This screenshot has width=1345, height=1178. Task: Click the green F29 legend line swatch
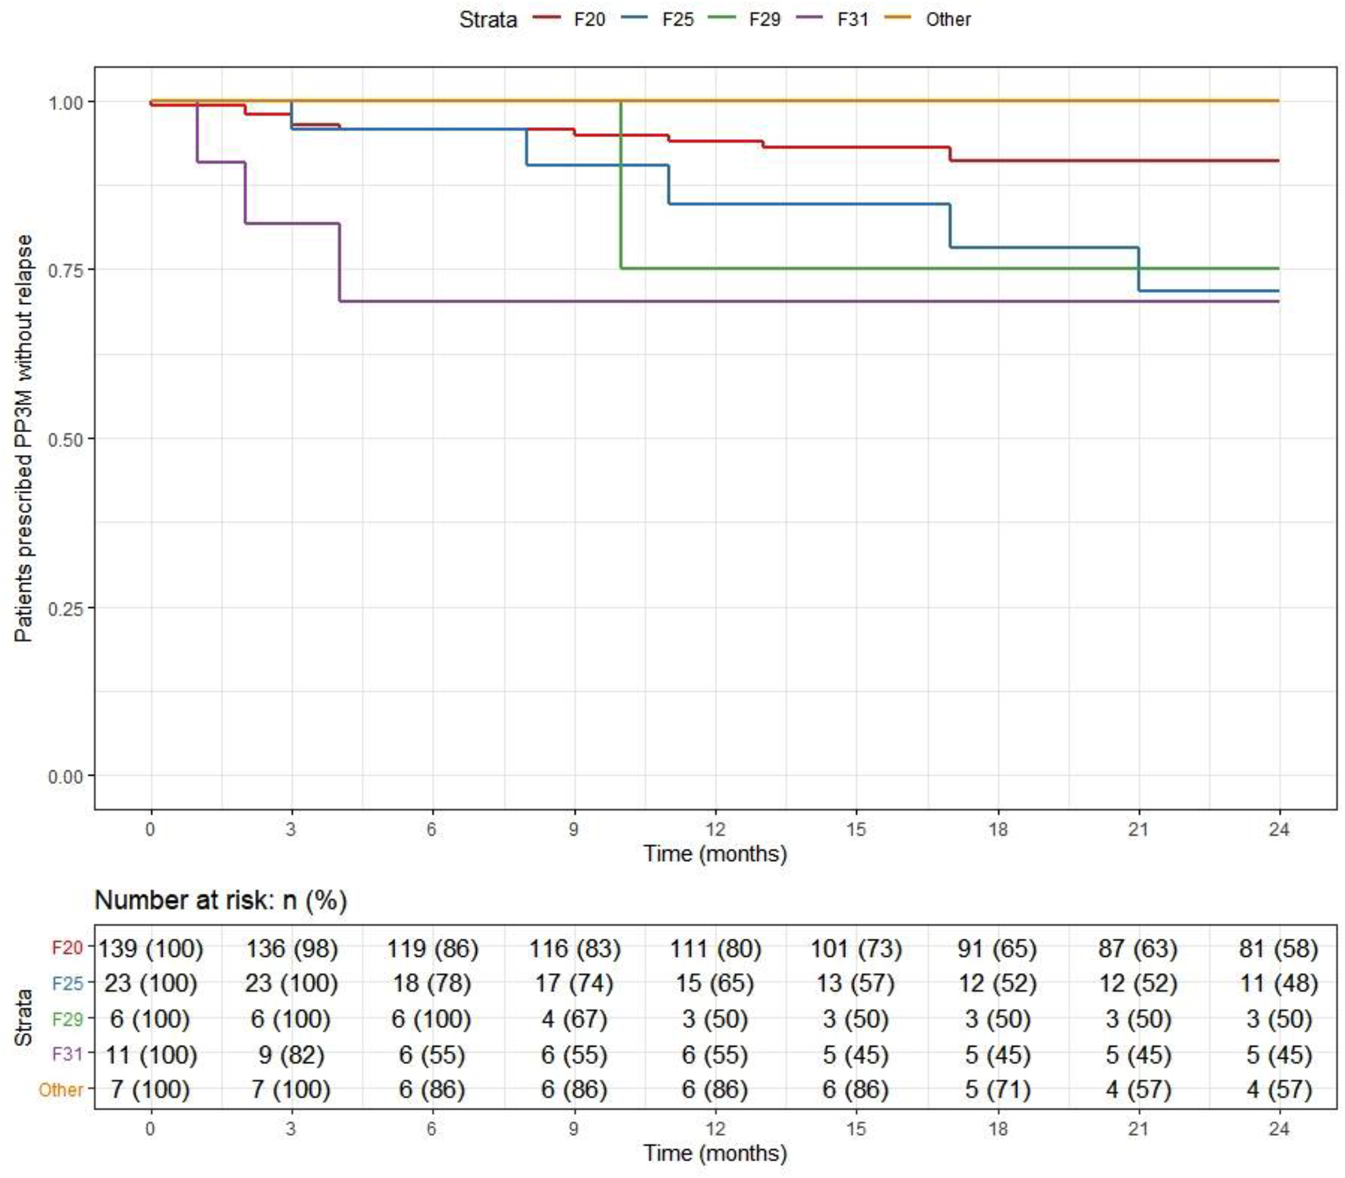pos(722,18)
